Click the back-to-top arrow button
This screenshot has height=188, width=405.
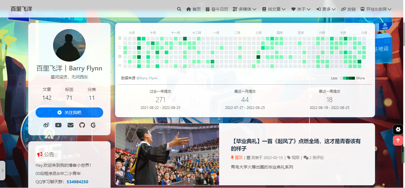[398, 140]
